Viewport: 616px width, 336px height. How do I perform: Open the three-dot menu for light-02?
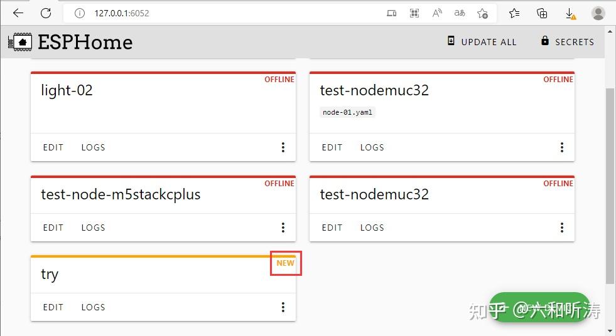click(x=283, y=147)
